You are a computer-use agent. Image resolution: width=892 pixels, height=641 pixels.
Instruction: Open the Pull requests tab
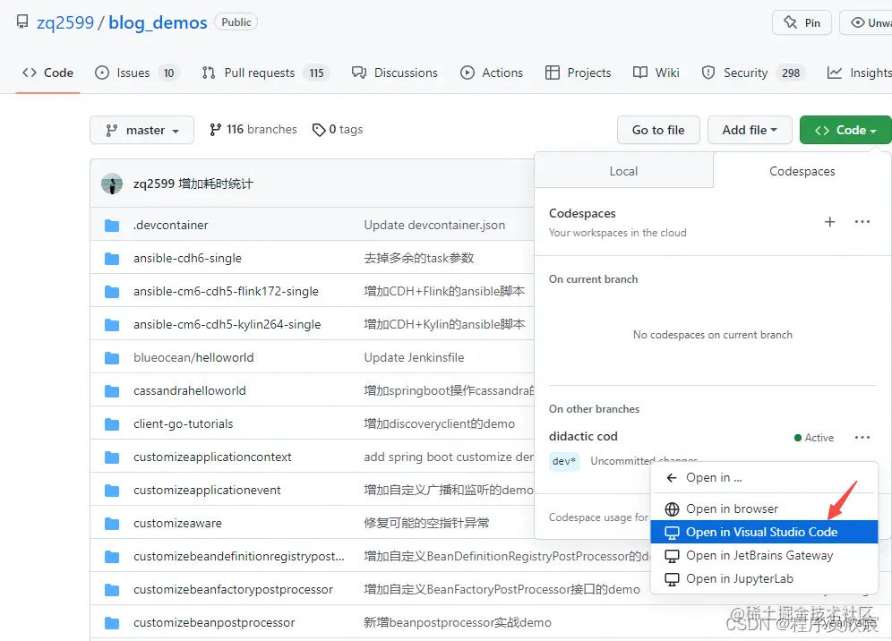click(x=265, y=73)
